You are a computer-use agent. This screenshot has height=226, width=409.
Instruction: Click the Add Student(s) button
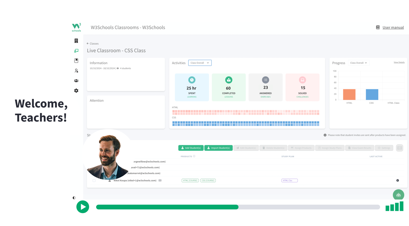[191, 148]
